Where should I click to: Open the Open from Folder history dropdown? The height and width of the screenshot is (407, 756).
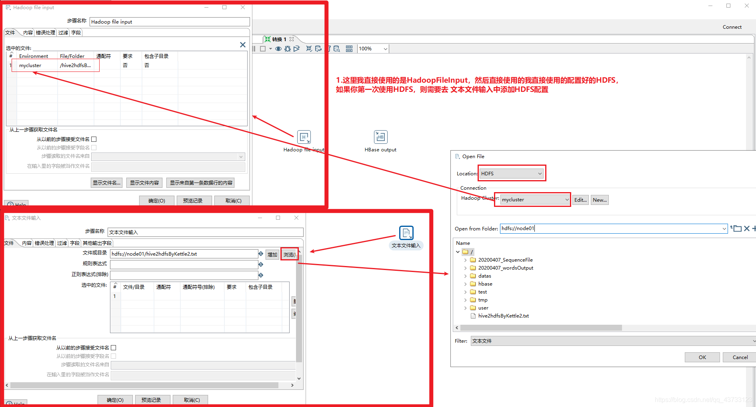click(x=724, y=228)
